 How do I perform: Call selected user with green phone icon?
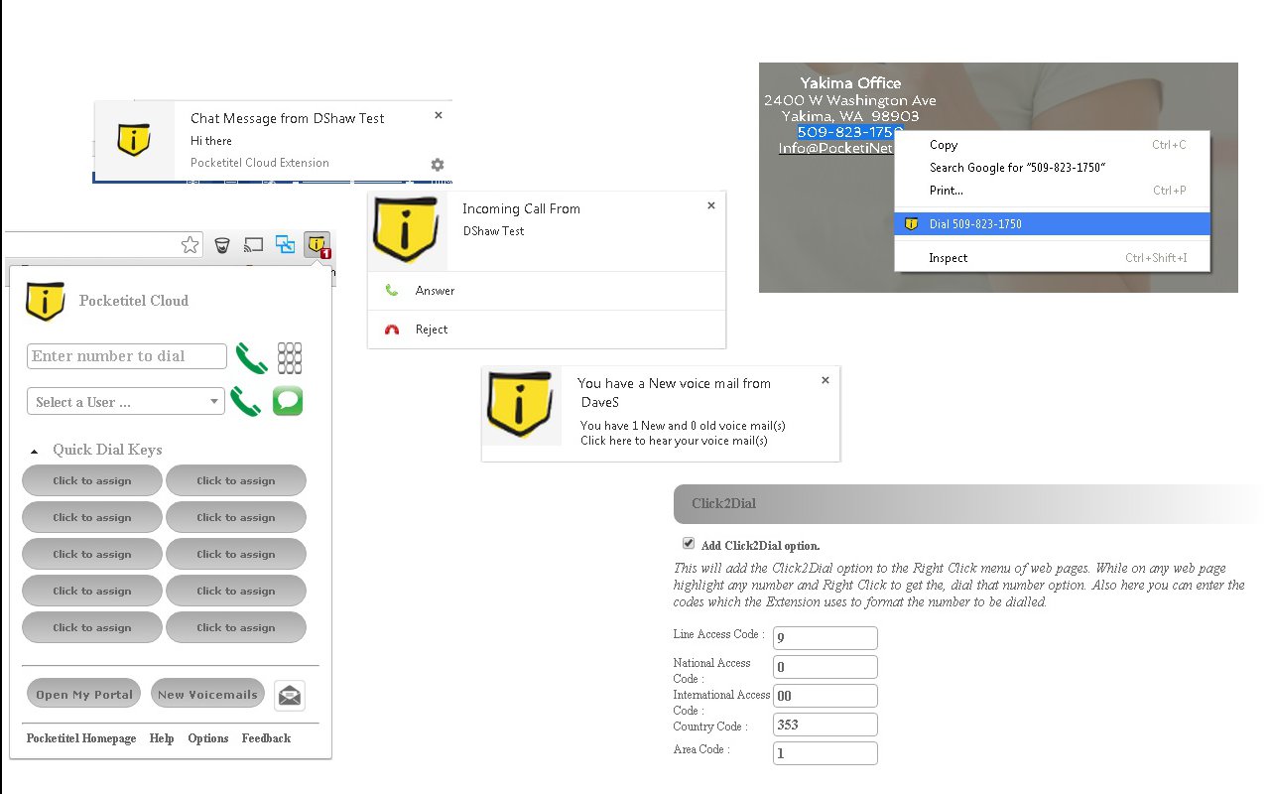pos(245,401)
